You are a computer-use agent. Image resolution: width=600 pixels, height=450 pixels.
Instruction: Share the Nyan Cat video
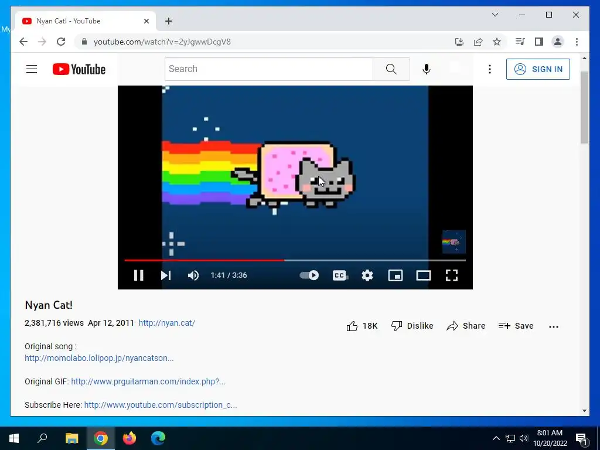click(466, 326)
